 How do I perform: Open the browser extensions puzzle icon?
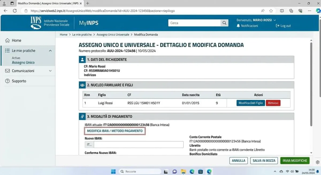[291, 11]
